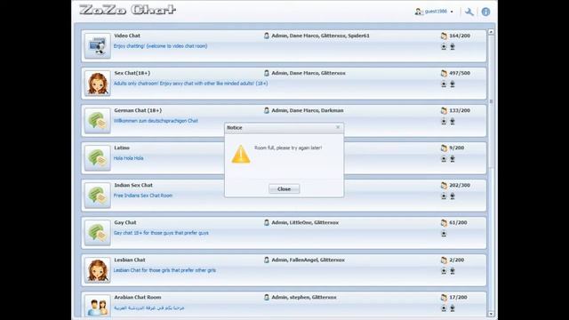Image resolution: width=569 pixels, height=320 pixels.
Task: Open the blue info icon
Action: [485, 12]
